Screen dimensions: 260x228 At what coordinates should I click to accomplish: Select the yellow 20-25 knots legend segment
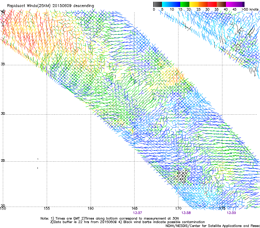click(x=194, y=4)
